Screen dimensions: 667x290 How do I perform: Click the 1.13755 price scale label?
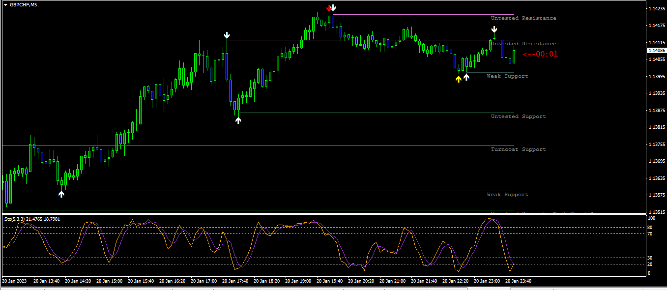click(657, 145)
